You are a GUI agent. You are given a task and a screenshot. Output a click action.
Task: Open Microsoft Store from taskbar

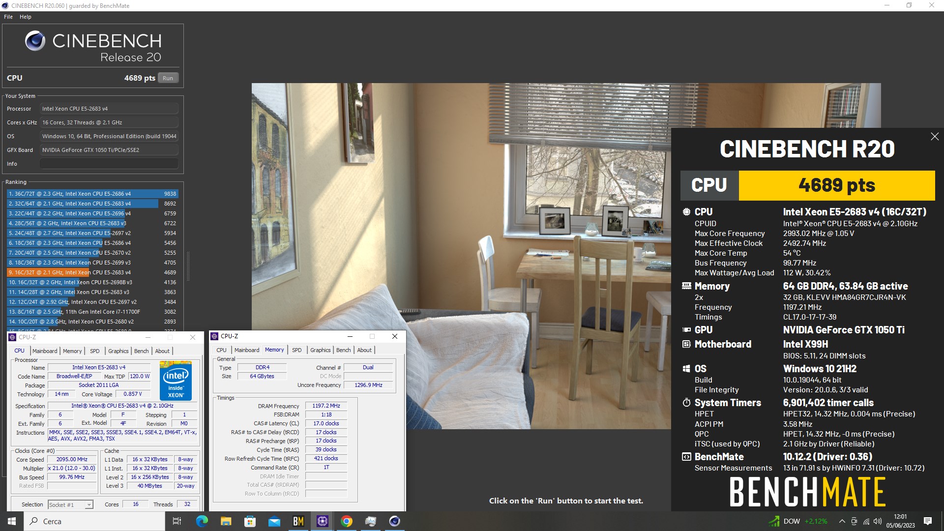(x=250, y=521)
